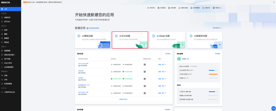Image resolution: width=276 pixels, height=111 pixels.
Task: Click the plus icon on 从数据库创建 card
Action: coord(191,36)
